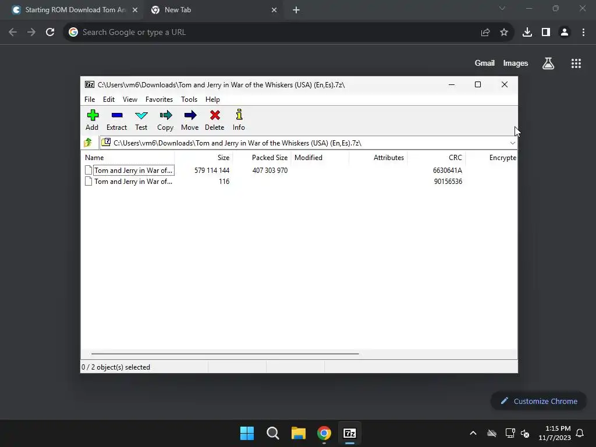This screenshot has height=447, width=596.
Task: Open the View menu
Action: [130, 99]
